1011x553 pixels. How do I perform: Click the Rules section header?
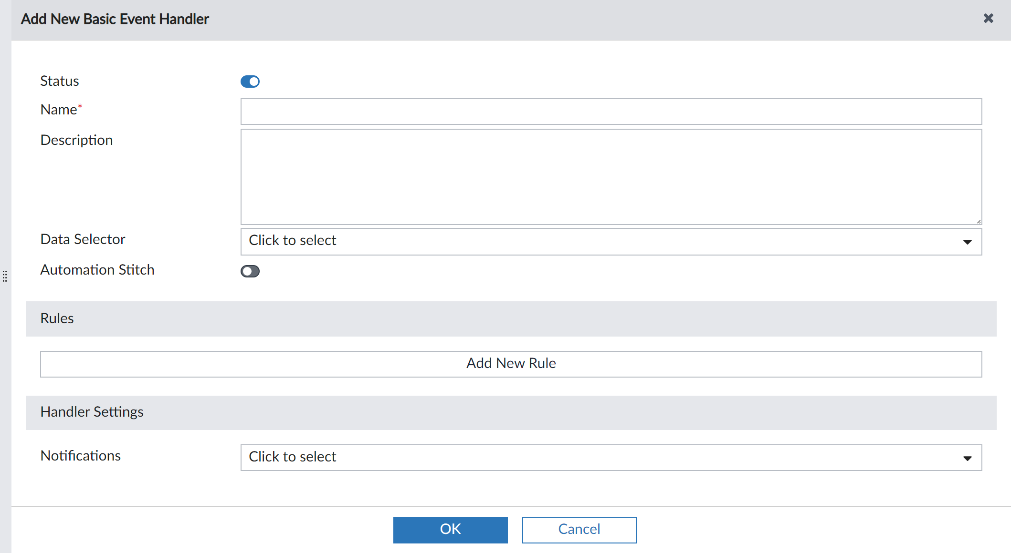[57, 318]
